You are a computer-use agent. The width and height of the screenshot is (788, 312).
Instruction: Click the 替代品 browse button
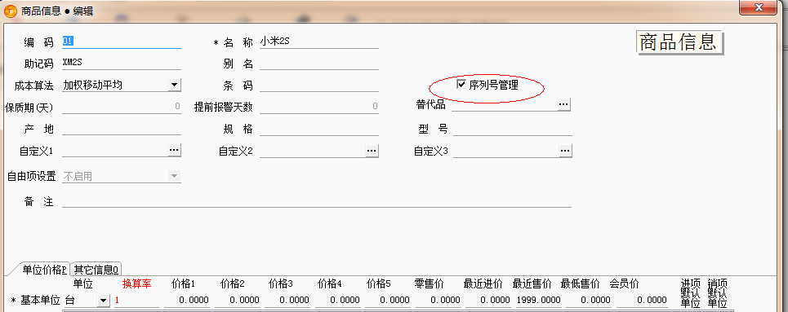click(x=564, y=104)
